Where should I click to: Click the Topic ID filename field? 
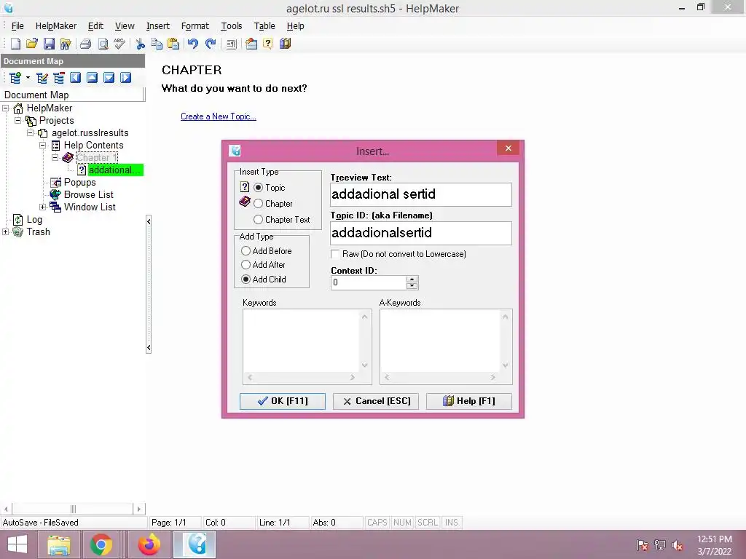coord(421,233)
